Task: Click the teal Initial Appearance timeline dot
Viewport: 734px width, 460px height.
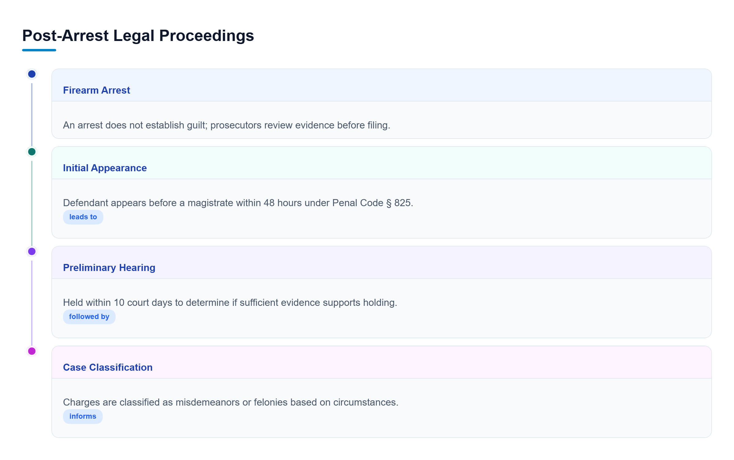Action: point(32,152)
